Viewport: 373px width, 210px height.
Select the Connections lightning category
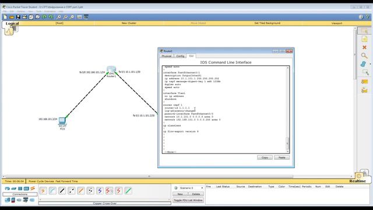point(33,188)
